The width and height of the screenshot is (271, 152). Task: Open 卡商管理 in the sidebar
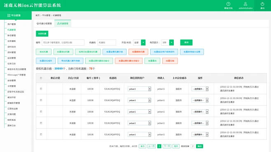click(x=12, y=86)
